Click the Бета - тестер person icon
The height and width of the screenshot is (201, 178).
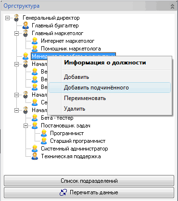[35, 118]
